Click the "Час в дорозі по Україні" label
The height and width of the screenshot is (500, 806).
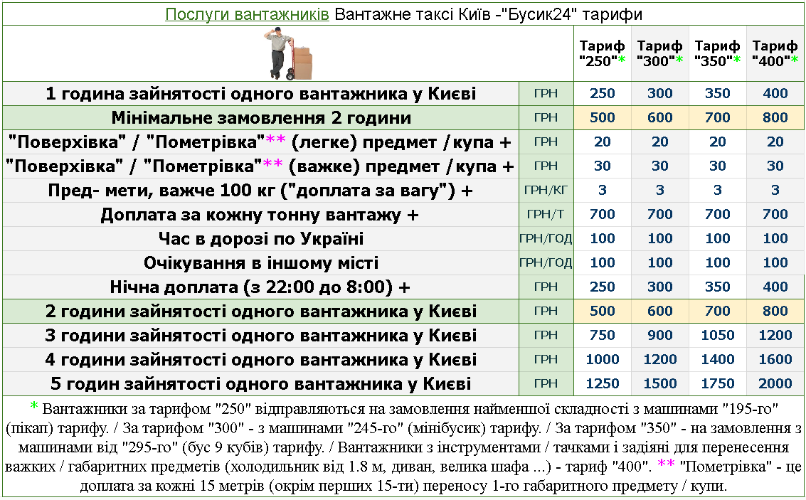coord(260,239)
